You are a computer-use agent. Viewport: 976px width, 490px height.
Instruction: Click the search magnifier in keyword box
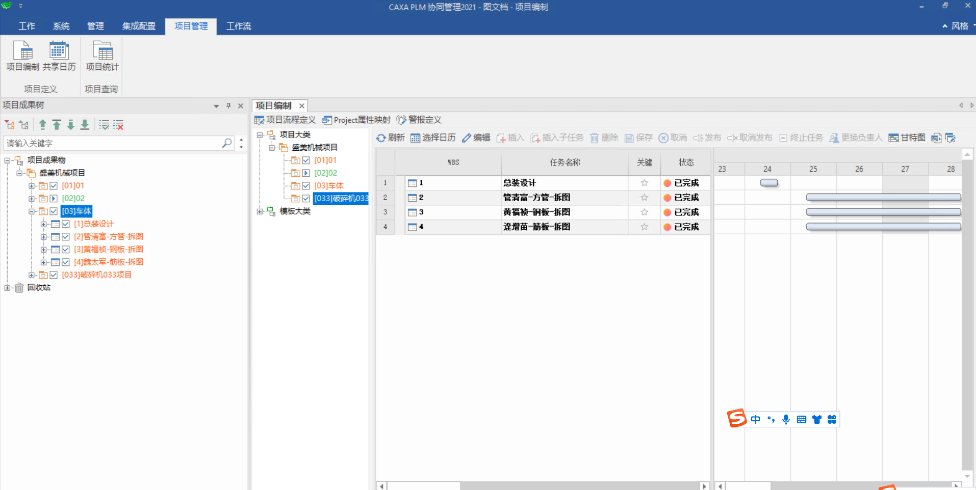coord(227,143)
